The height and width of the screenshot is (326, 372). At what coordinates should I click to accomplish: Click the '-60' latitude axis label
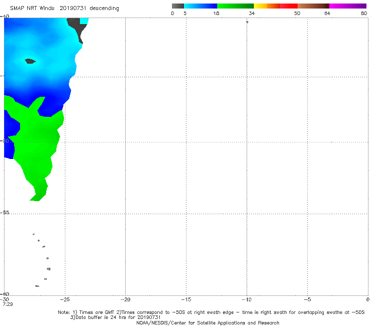5,294
